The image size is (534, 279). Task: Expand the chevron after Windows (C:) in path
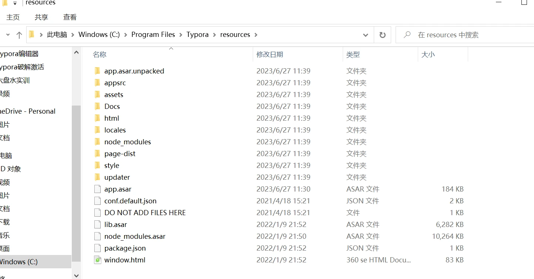[126, 35]
